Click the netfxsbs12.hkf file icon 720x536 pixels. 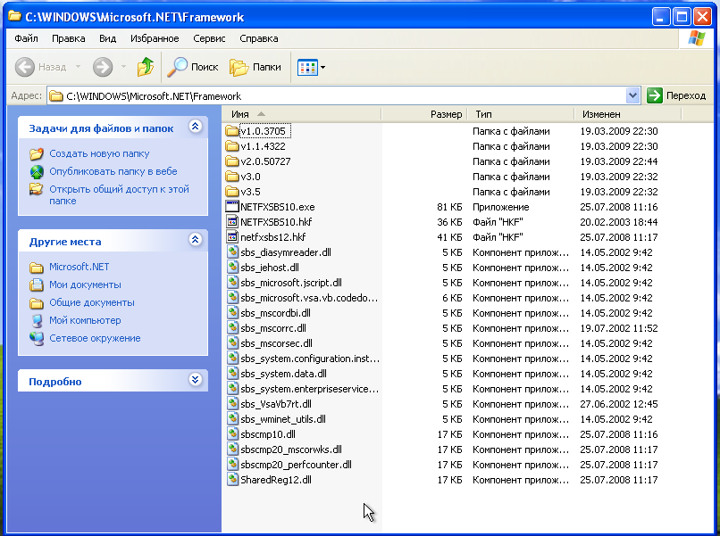pos(232,237)
